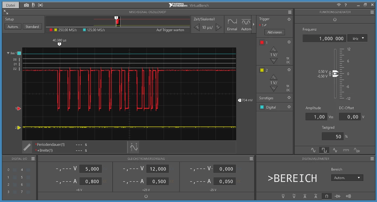
Task: Open channel 1 settings gear
Action: pyautogui.click(x=289, y=42)
